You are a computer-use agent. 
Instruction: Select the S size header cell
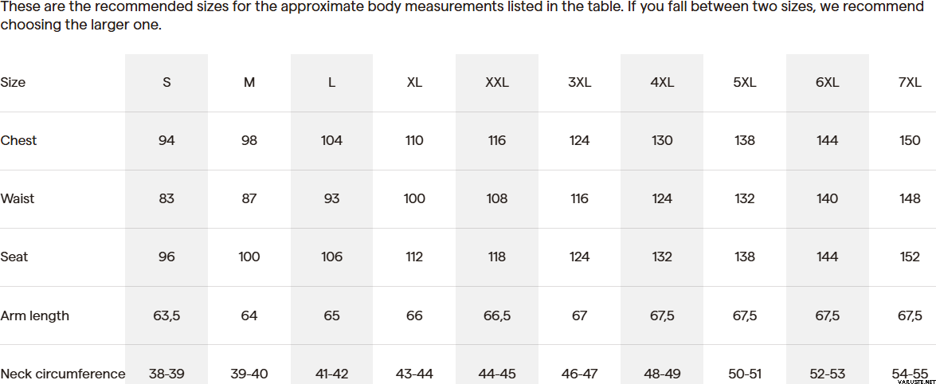pos(166,82)
